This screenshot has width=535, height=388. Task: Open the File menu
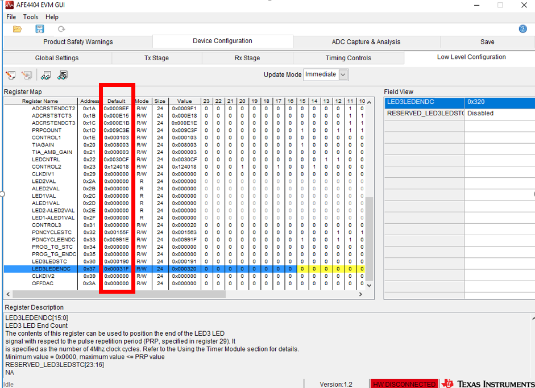pos(11,16)
